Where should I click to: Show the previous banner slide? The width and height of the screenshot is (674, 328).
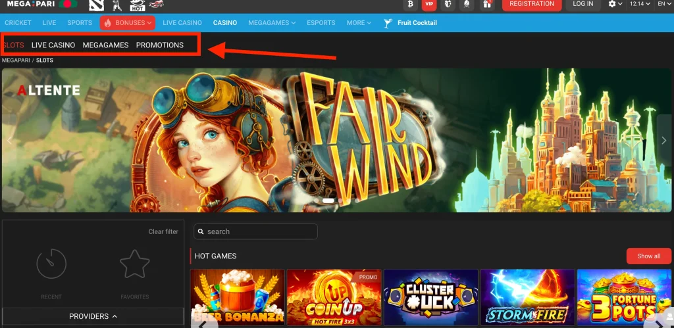9,141
